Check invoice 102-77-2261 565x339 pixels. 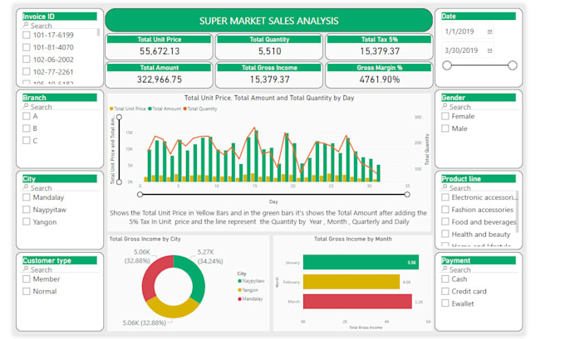[27, 71]
